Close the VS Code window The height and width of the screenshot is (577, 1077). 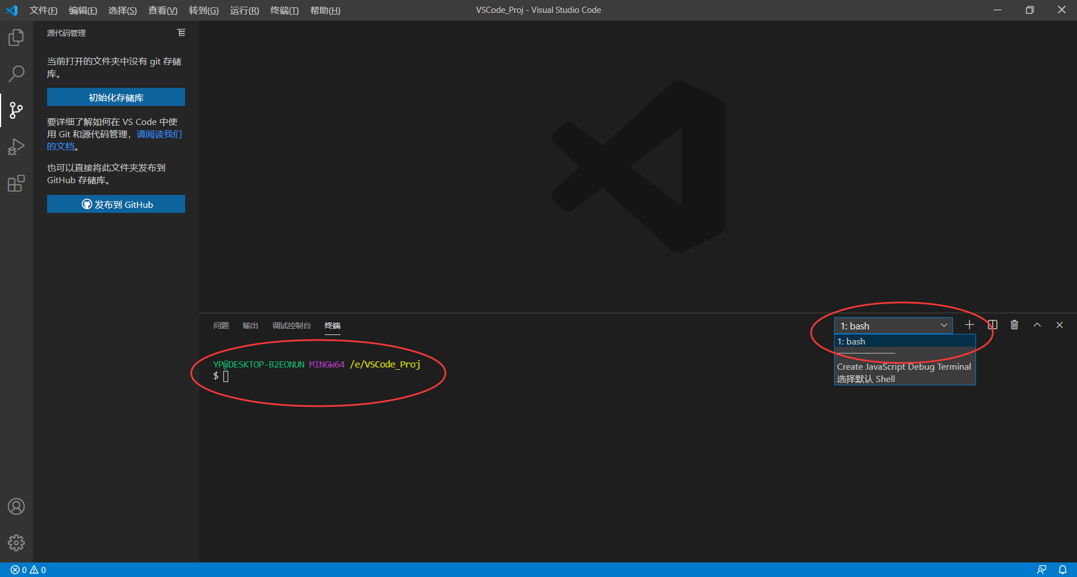1062,10
